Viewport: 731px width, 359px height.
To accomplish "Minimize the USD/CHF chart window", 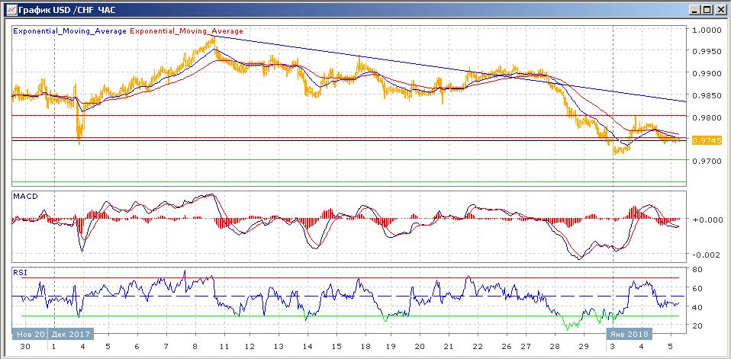I will coord(694,9).
